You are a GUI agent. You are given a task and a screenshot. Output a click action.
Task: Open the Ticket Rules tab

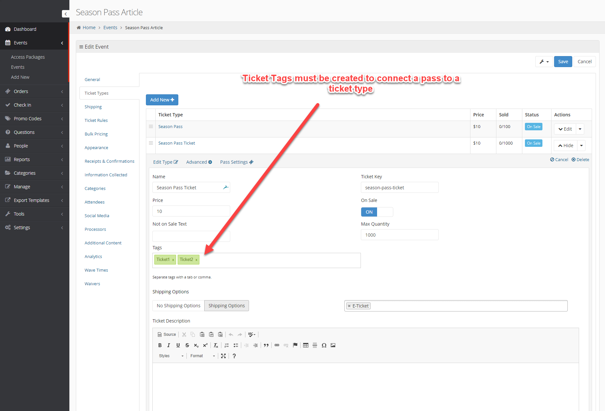[x=96, y=120]
